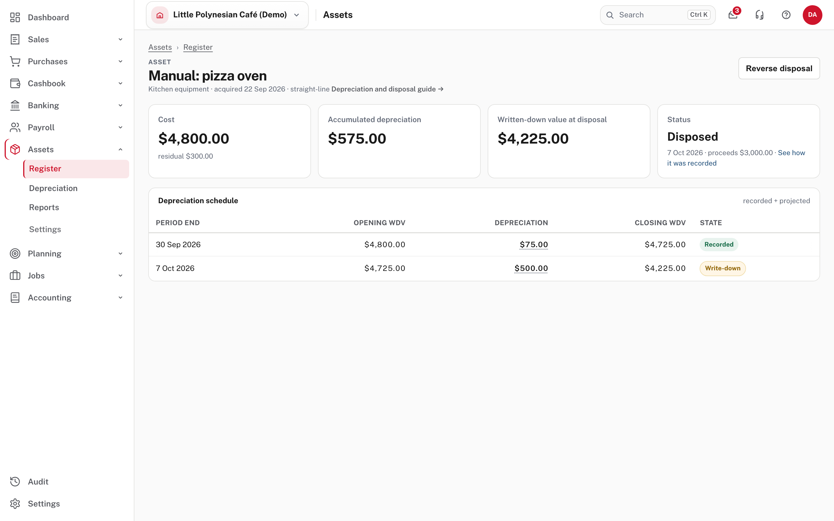Open the Depreciation and disposal guide link
This screenshot has height=521, width=834.
pyautogui.click(x=387, y=89)
